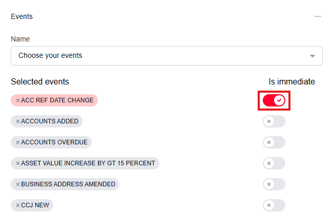This screenshot has width=333, height=215.
Task: Toggle immediate for CCJ NEW event
Action: [x=274, y=205]
